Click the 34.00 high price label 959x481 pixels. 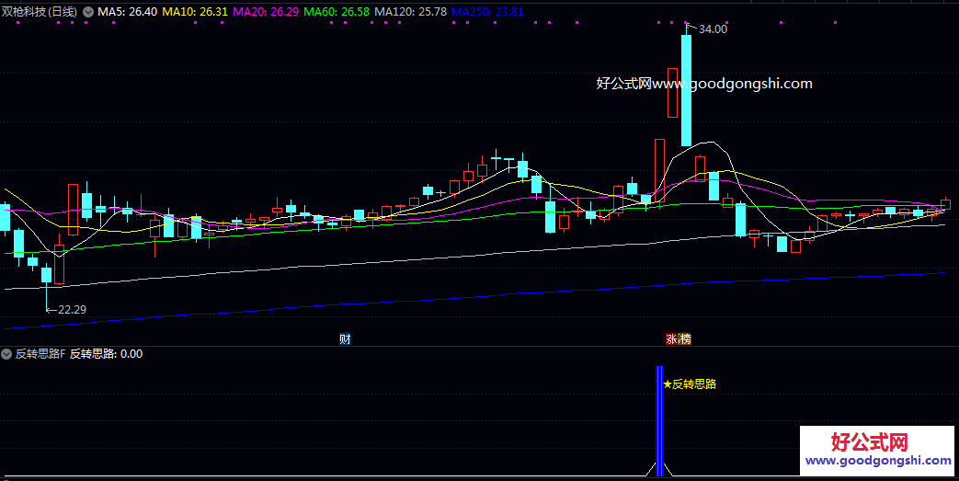coord(713,29)
